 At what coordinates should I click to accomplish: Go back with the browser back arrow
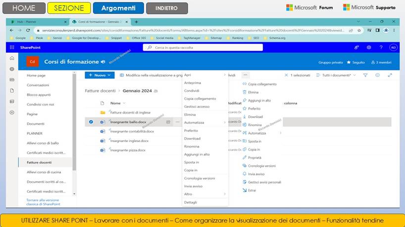tap(11, 31)
